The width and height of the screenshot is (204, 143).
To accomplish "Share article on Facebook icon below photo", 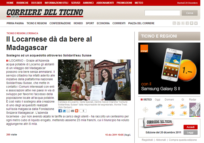I will pos(60,111).
